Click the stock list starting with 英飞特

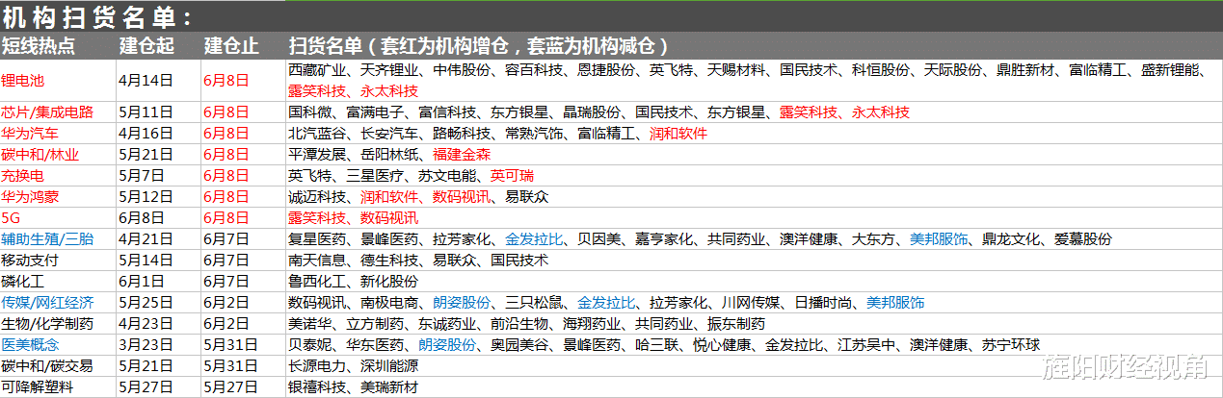coord(411,175)
